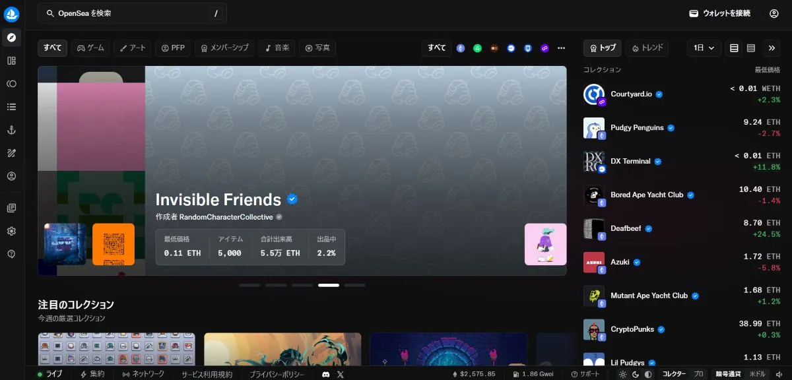Open Discord icon in footer
This screenshot has width=792, height=380.
(x=326, y=374)
